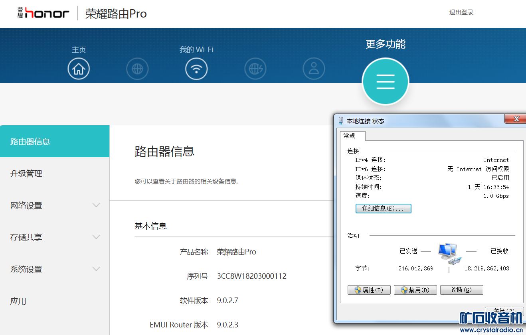Screen dimensions: 526x335
Task: Click 诊断(G) button
Action: point(462,290)
